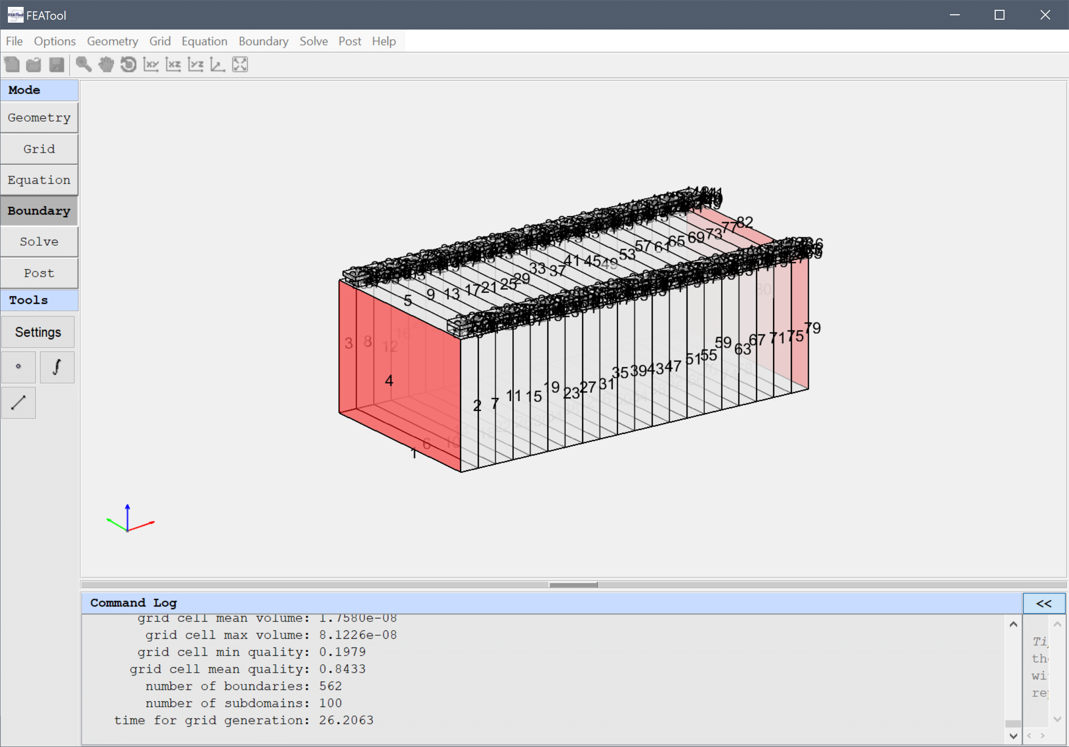Click the Save floppy disk icon
Screen dimensions: 1069x747
pyautogui.click(x=57, y=65)
